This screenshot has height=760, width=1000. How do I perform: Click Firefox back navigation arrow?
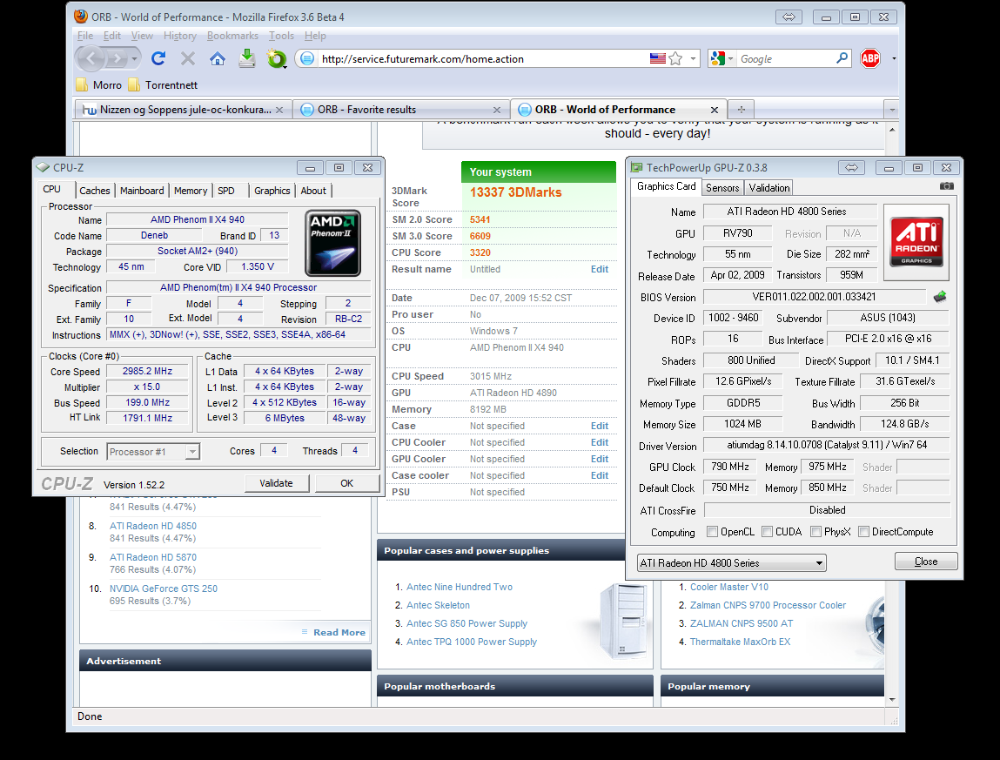click(x=91, y=58)
